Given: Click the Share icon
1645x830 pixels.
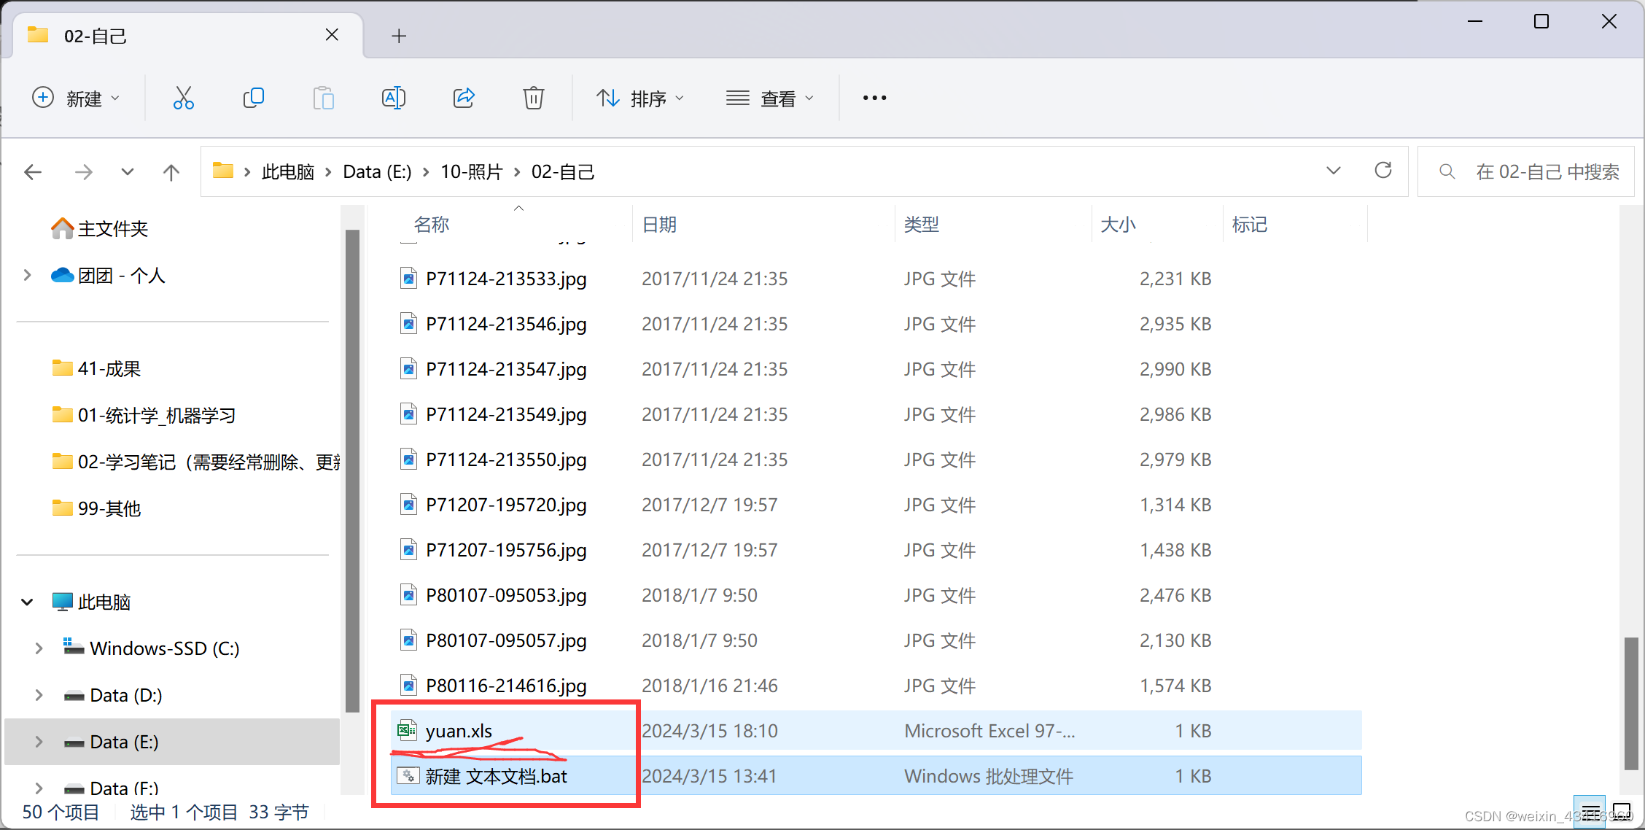Looking at the screenshot, I should (464, 98).
